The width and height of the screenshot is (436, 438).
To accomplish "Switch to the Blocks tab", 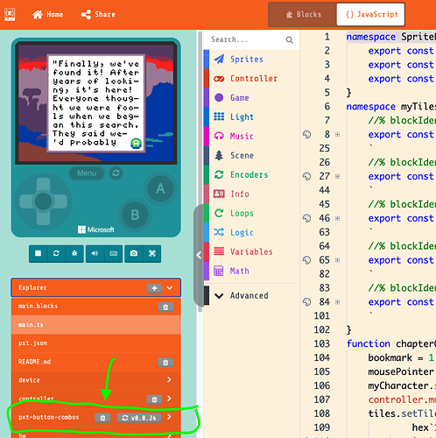I will coord(303,15).
